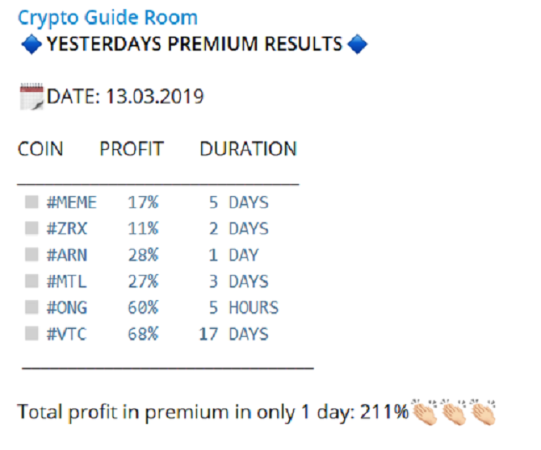
Task: Click the gray square beside #ARN
Action: 32,255
